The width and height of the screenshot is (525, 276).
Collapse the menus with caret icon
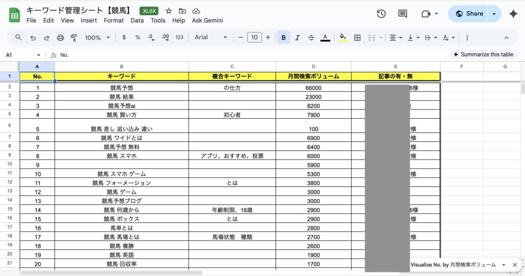tap(506, 38)
